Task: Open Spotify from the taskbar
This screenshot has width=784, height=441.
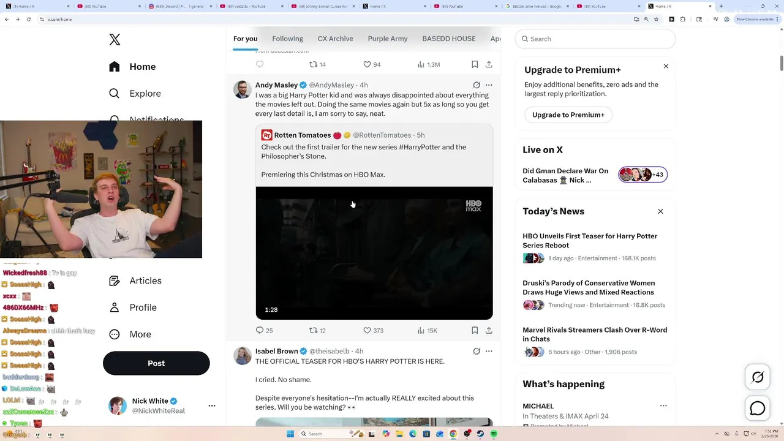Action: (494, 434)
